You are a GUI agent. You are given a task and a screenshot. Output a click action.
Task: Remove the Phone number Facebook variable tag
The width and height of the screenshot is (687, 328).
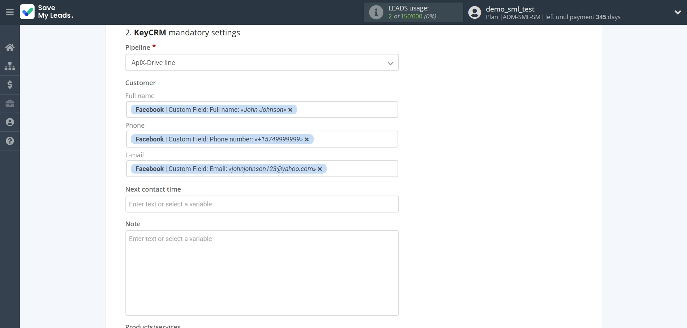click(306, 139)
